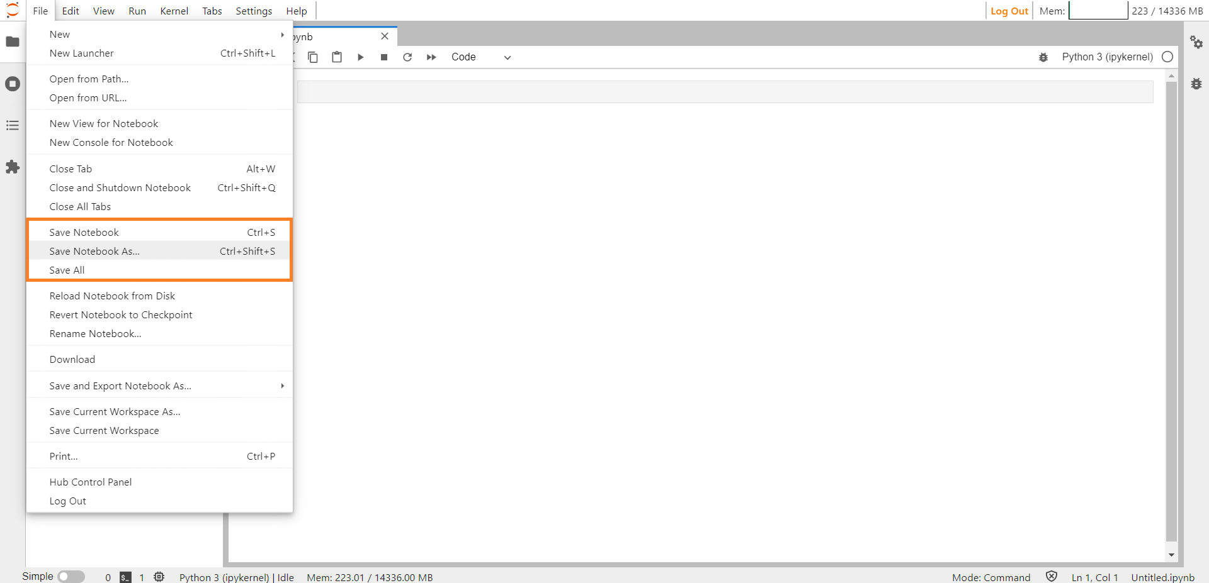The height and width of the screenshot is (583, 1209).
Task: Show the Table of Contents sidebar icon
Action: (x=13, y=125)
